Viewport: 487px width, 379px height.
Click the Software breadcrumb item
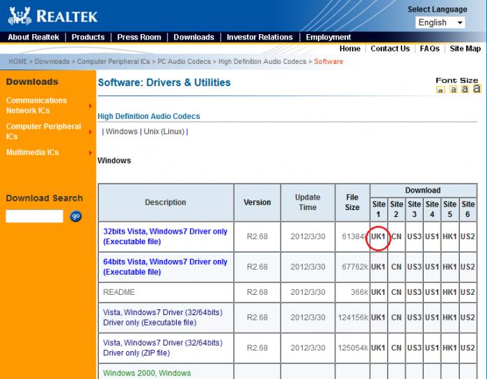click(328, 61)
